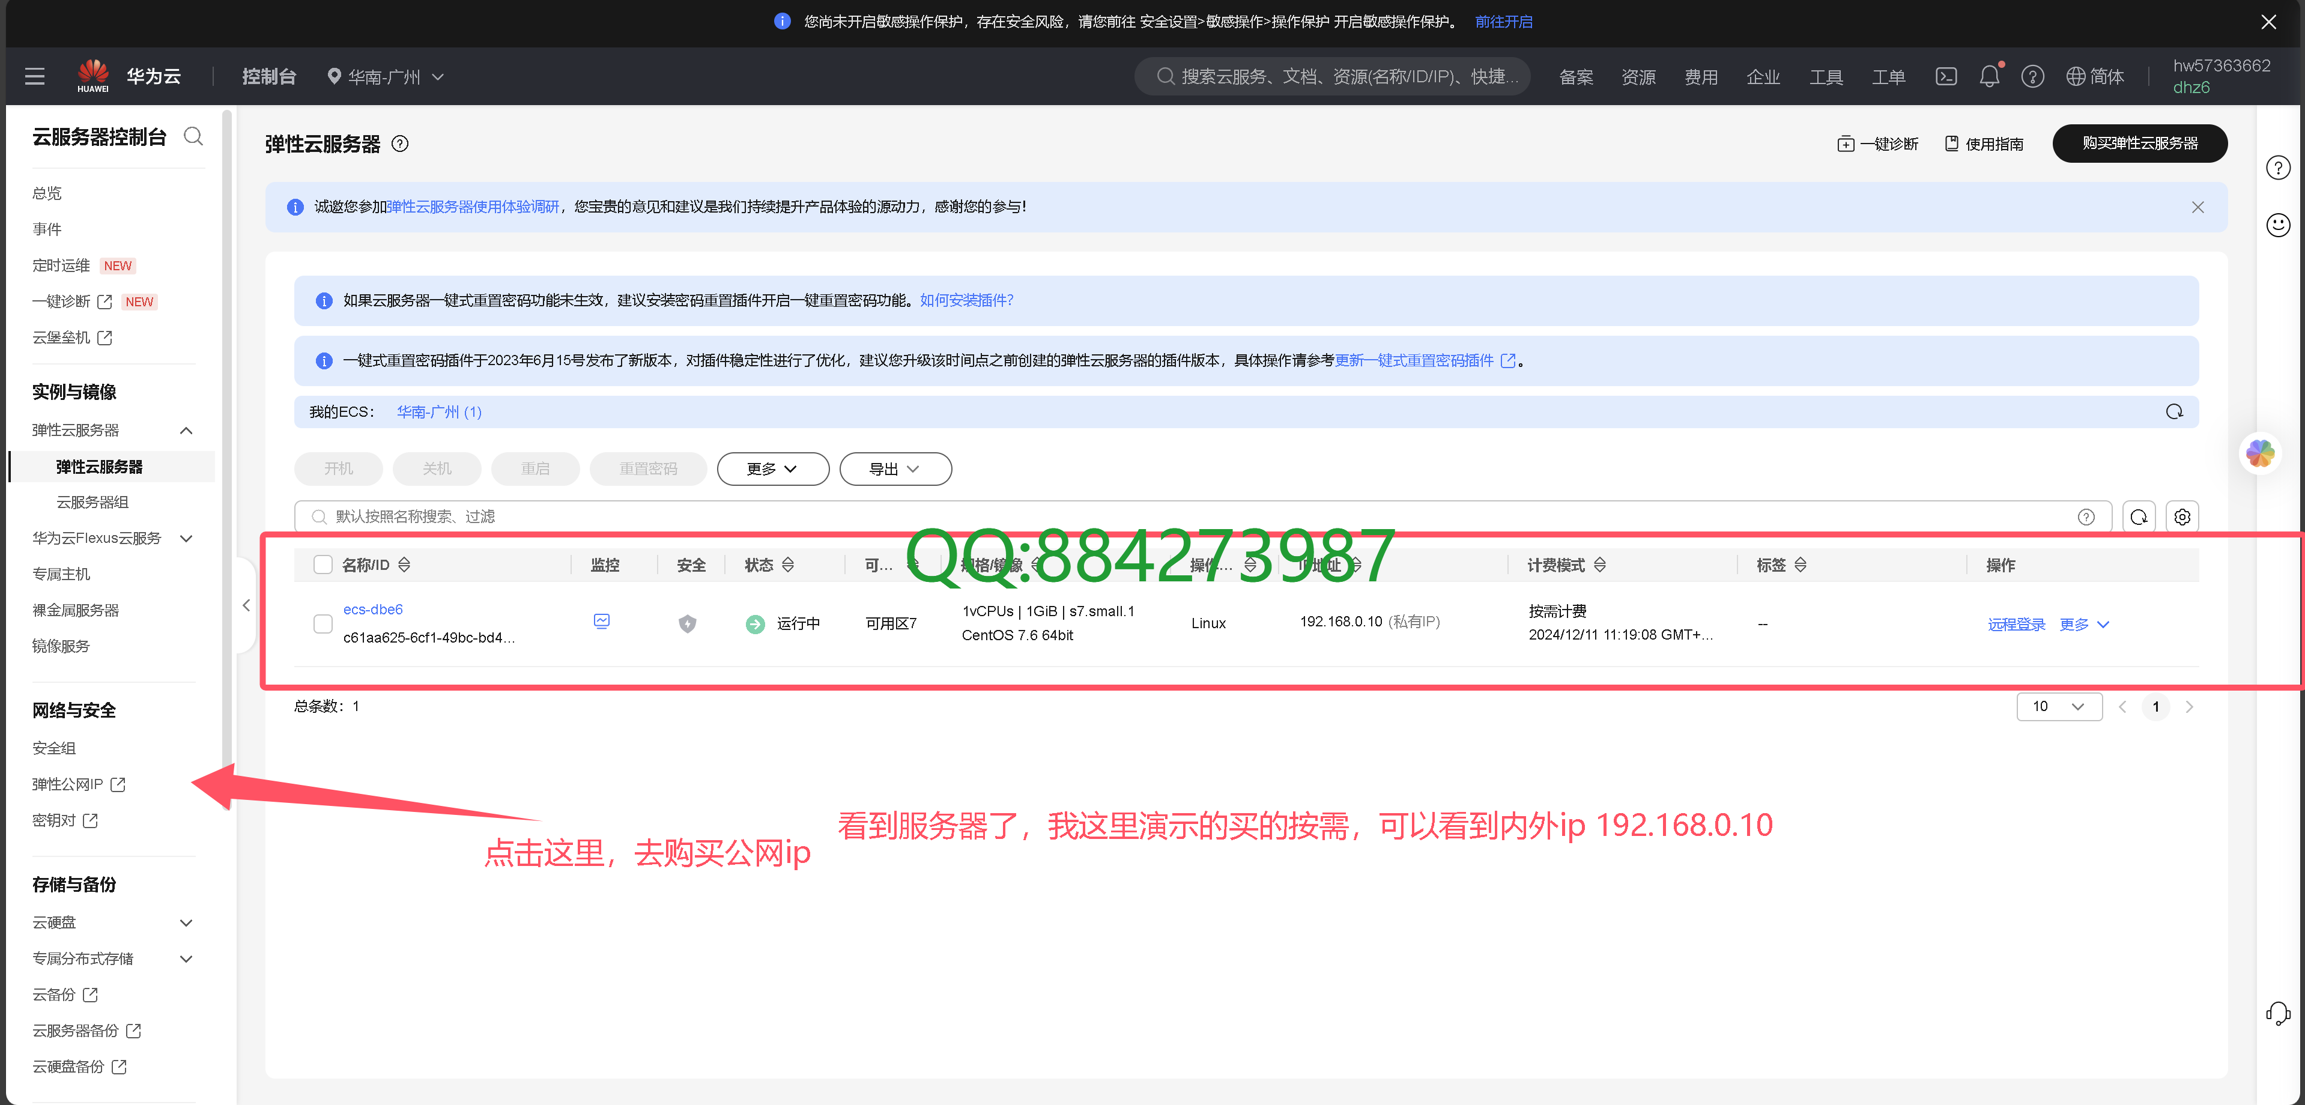Click the security shield icon for ecs-dbe6

click(x=687, y=623)
